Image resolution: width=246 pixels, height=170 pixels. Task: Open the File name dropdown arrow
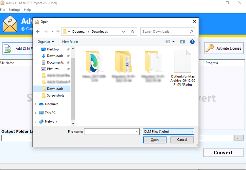(137, 132)
